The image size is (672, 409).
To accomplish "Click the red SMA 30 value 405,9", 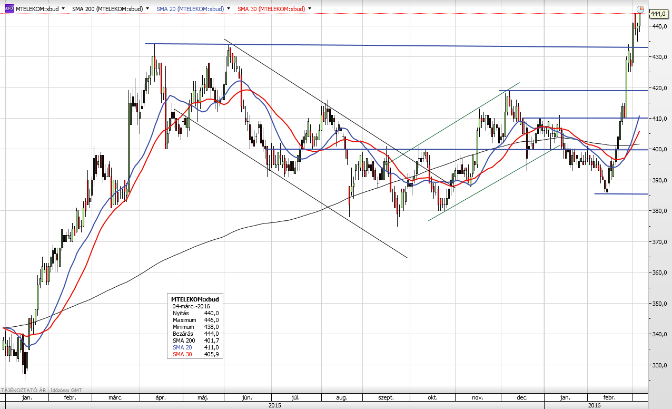I will point(211,354).
